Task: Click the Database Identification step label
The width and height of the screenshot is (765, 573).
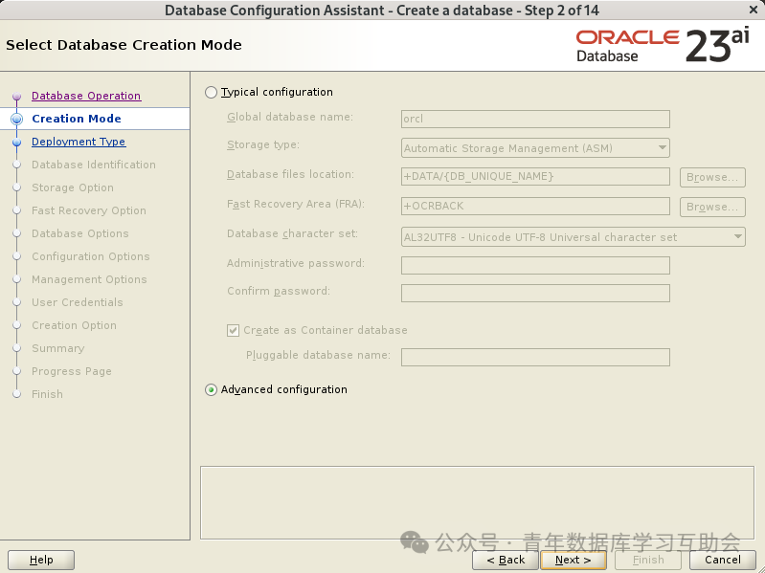Action: [94, 165]
